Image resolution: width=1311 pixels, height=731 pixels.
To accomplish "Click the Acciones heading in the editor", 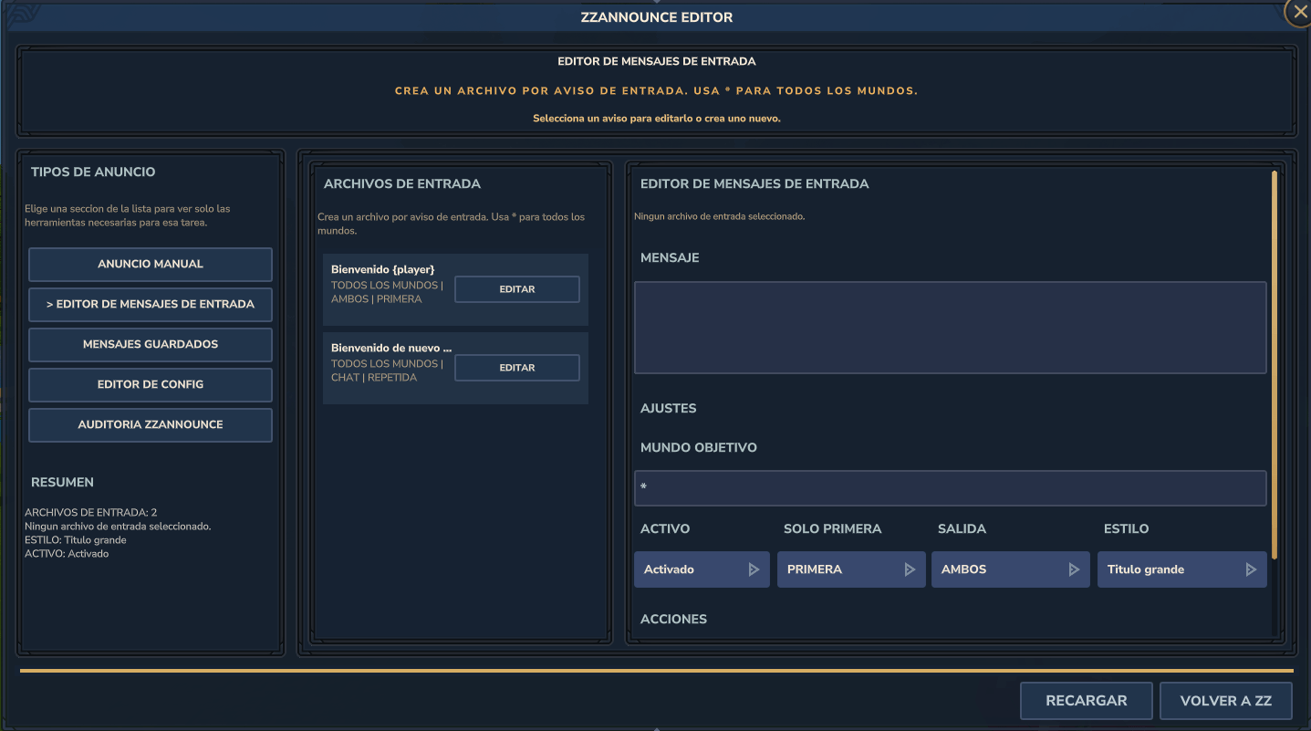I will 673,619.
